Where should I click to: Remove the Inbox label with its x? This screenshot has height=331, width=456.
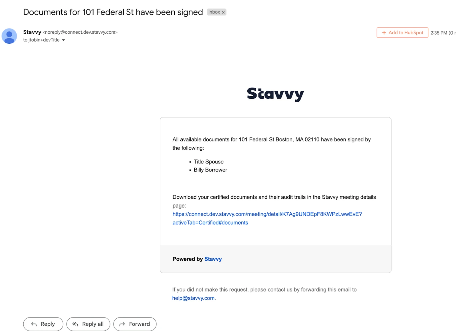(223, 12)
